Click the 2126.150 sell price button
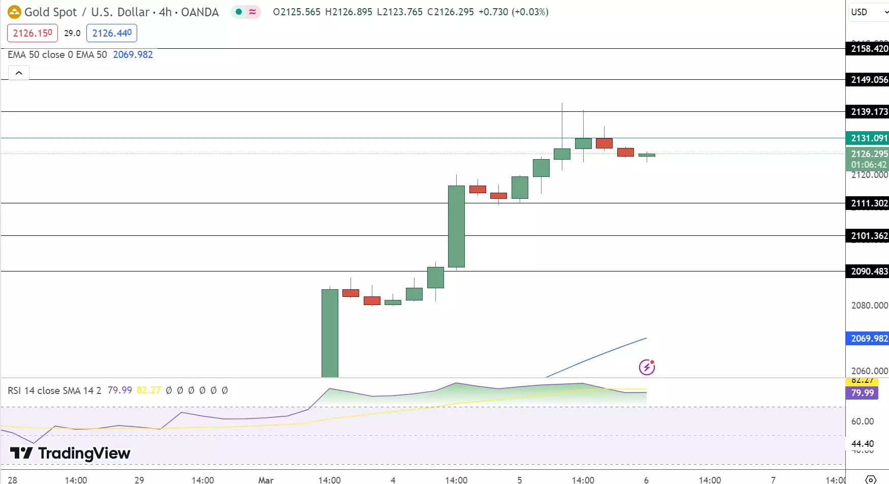The height and width of the screenshot is (484, 889). (33, 33)
